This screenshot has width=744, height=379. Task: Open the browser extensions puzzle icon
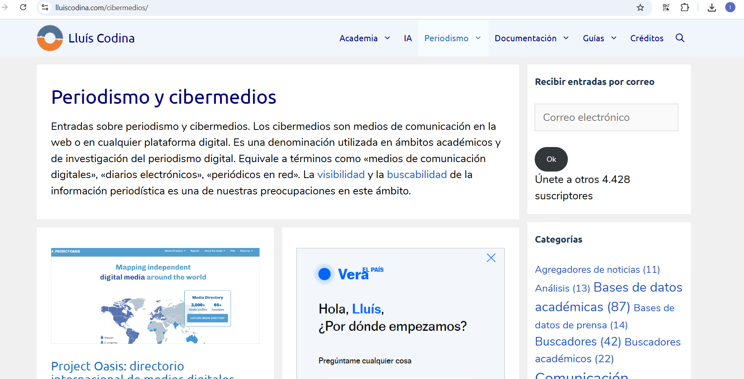[685, 7]
